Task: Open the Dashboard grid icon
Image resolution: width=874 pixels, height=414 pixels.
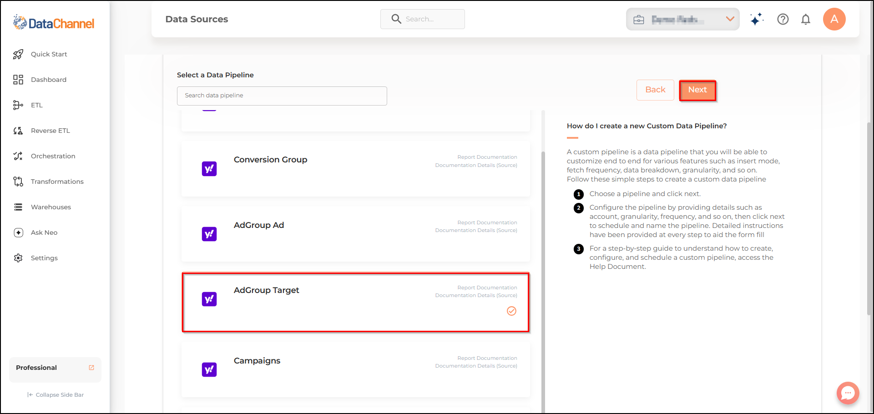Action: [x=18, y=80]
